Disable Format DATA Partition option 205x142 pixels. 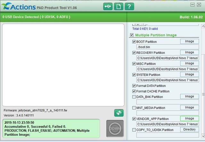coord(134,86)
